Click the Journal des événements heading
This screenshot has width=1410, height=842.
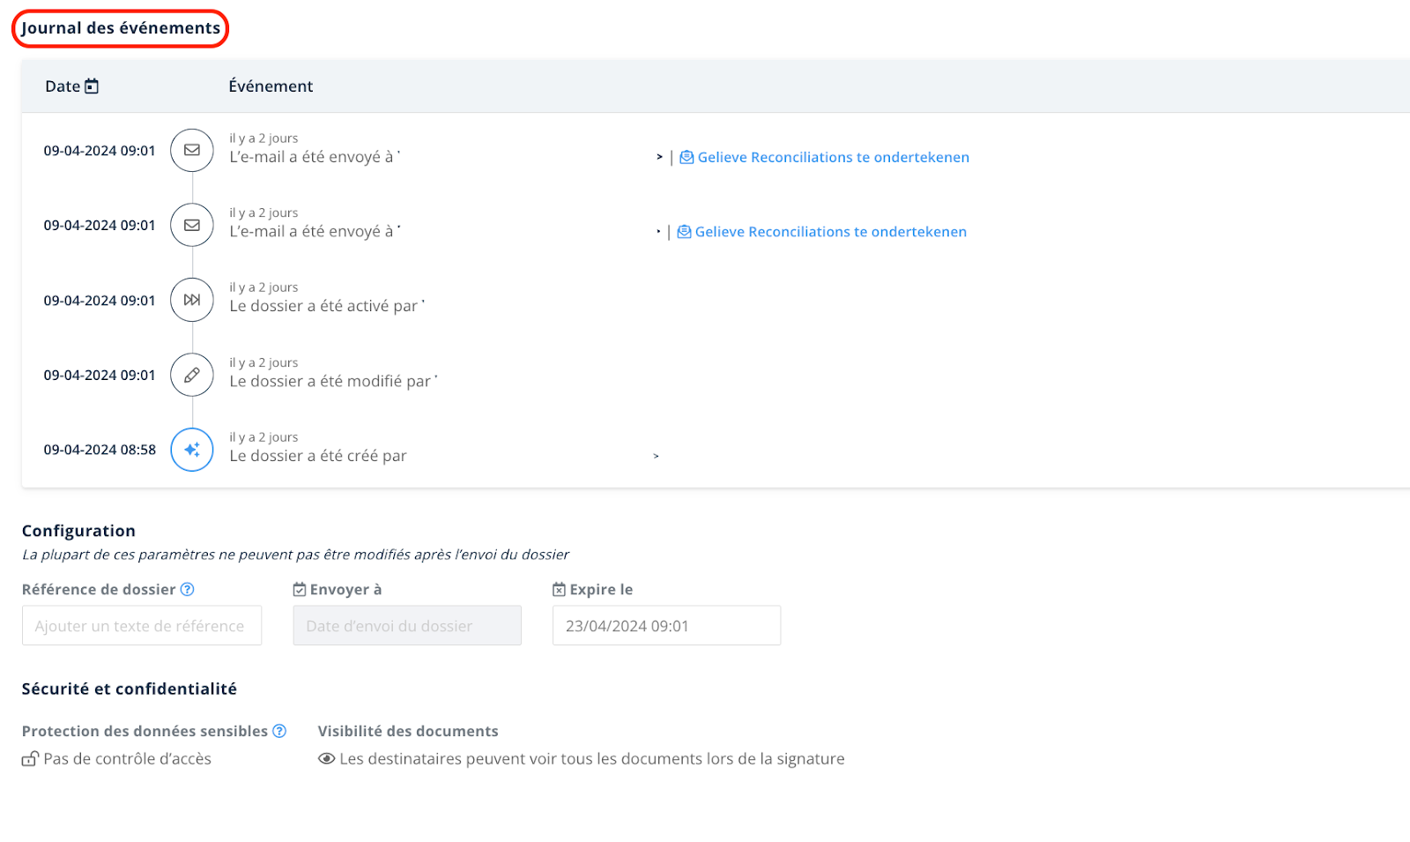pos(121,28)
